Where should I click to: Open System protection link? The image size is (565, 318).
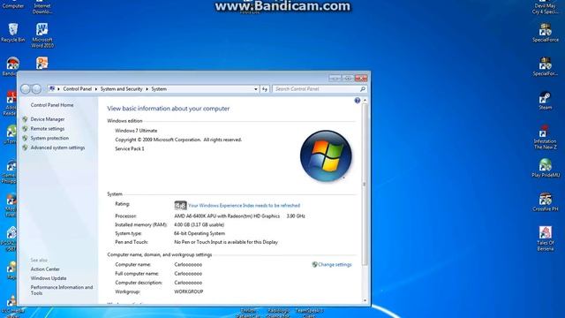pos(49,138)
